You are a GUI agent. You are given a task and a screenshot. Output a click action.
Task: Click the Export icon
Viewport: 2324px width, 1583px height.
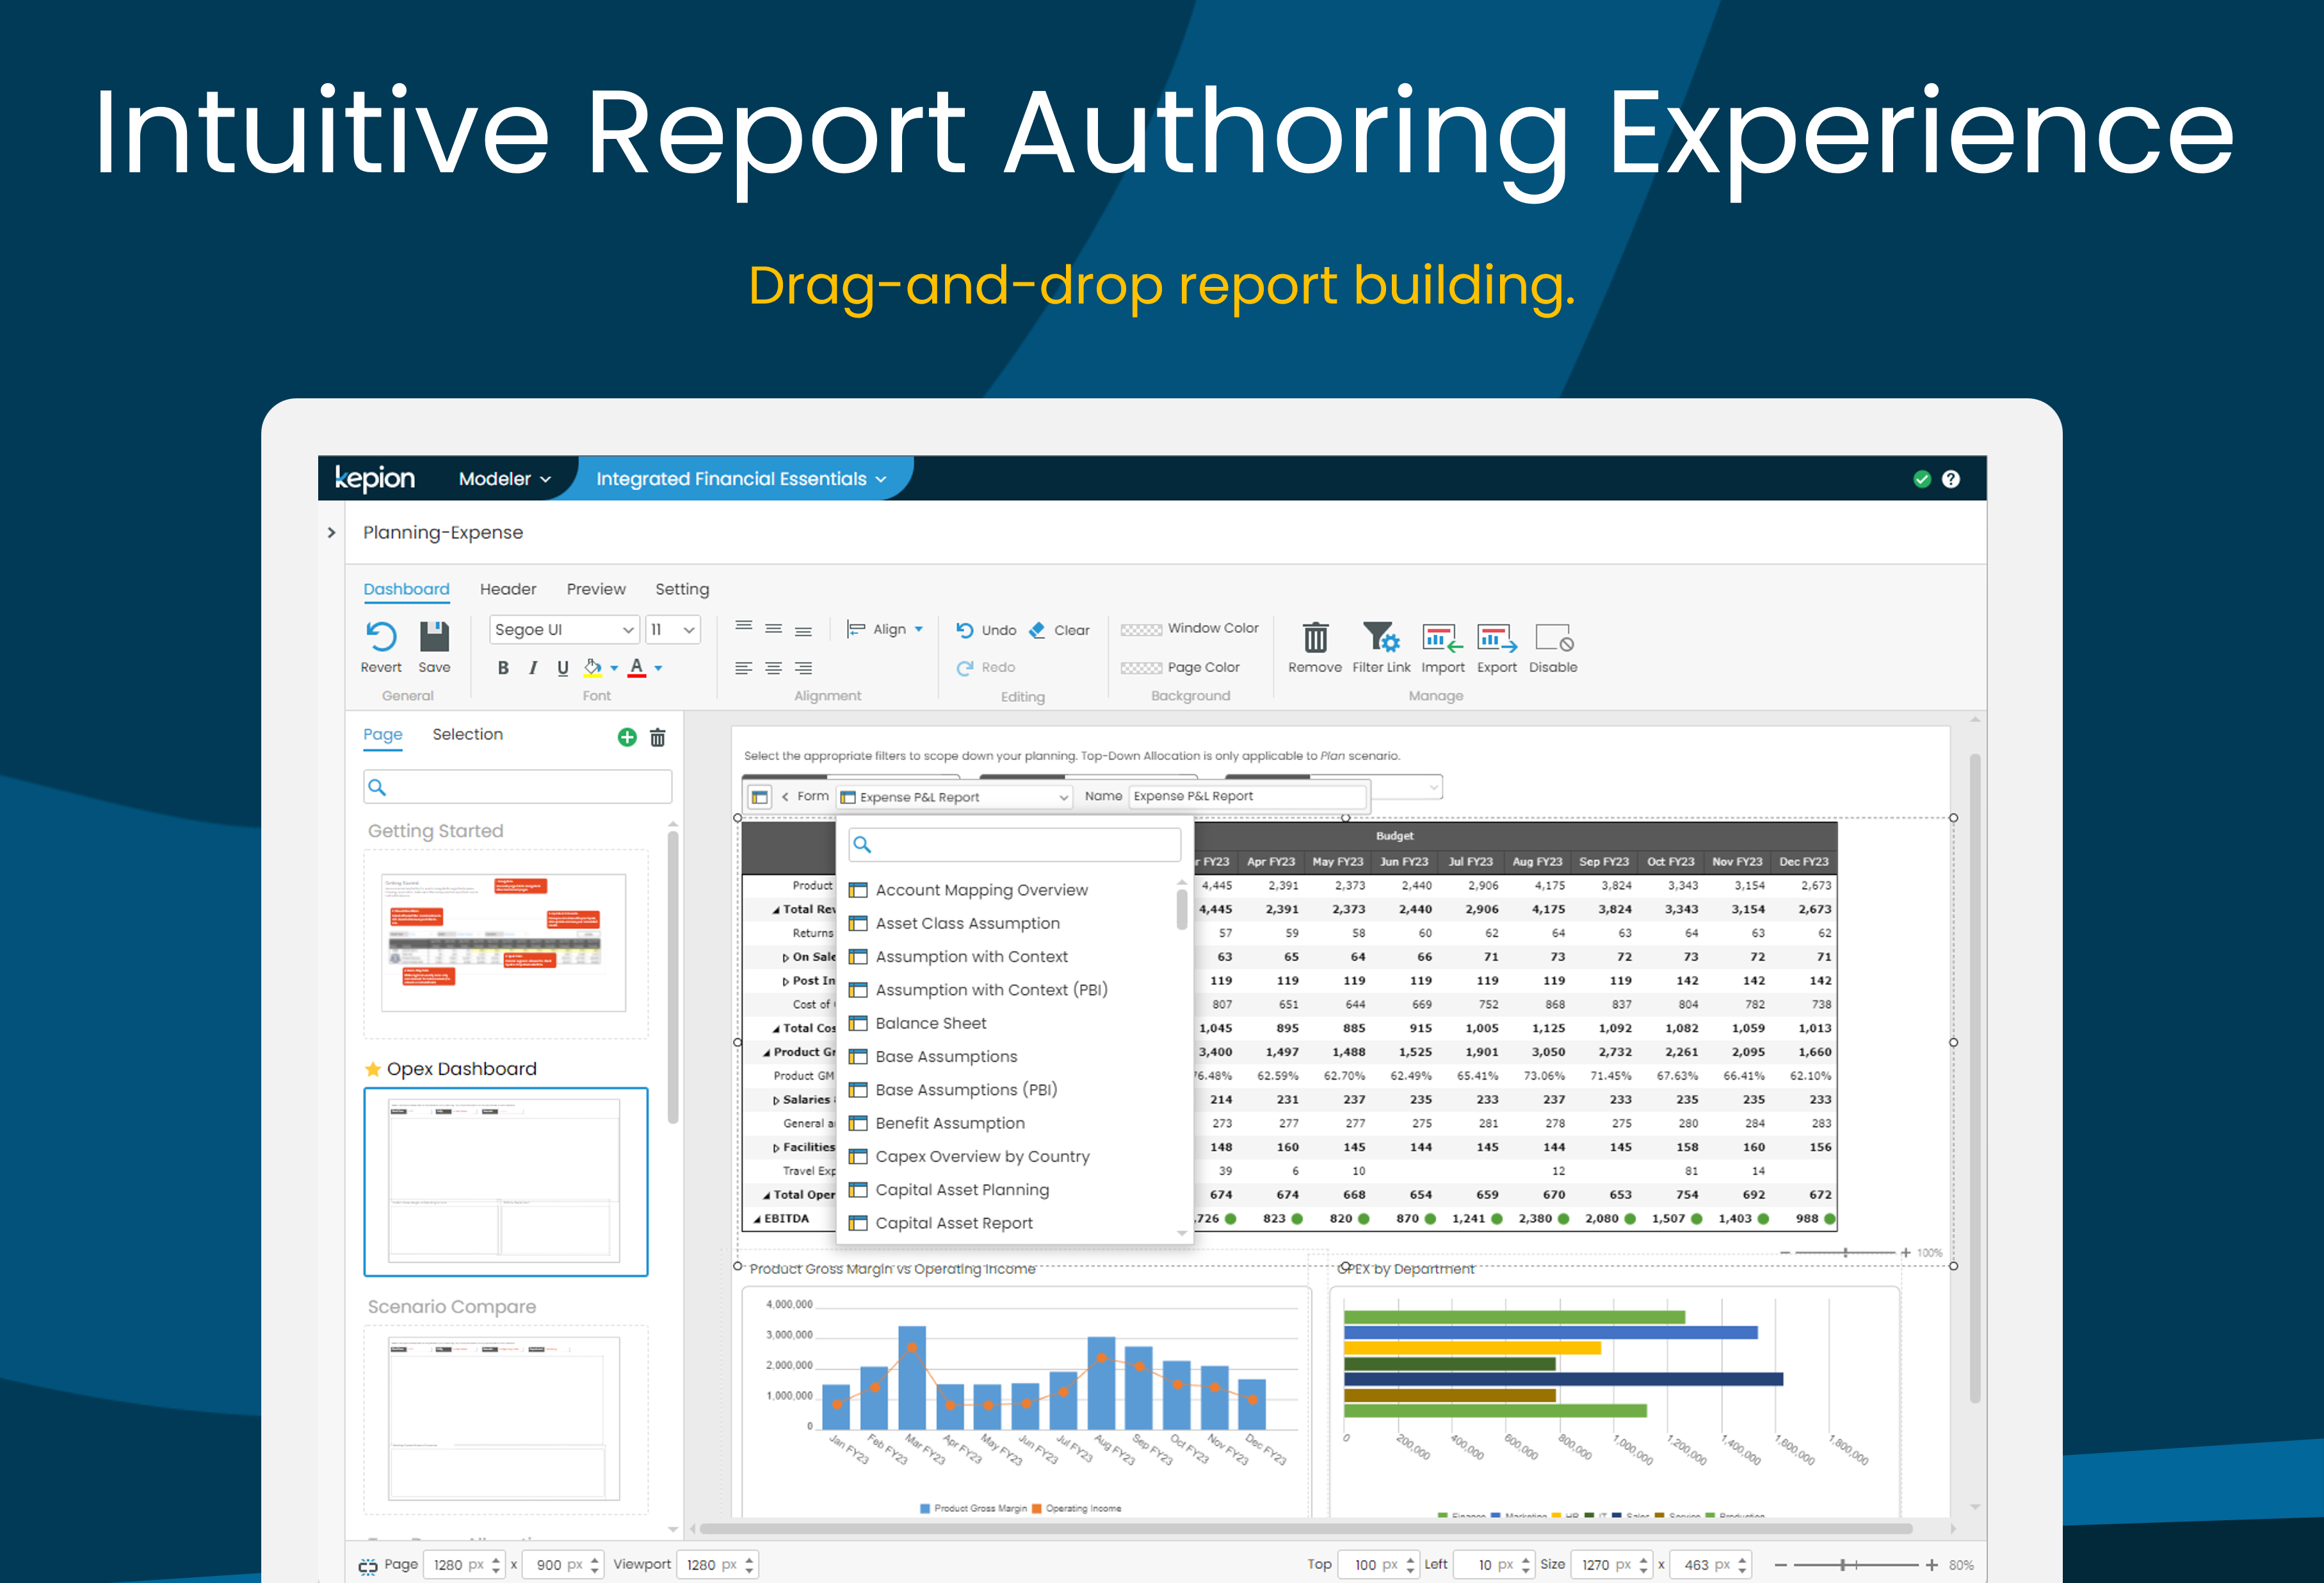click(1496, 637)
